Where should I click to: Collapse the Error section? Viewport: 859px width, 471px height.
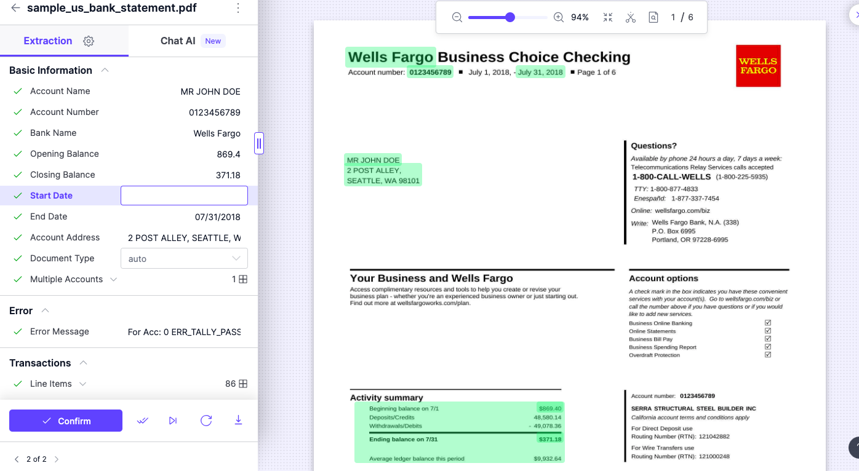[x=45, y=311]
